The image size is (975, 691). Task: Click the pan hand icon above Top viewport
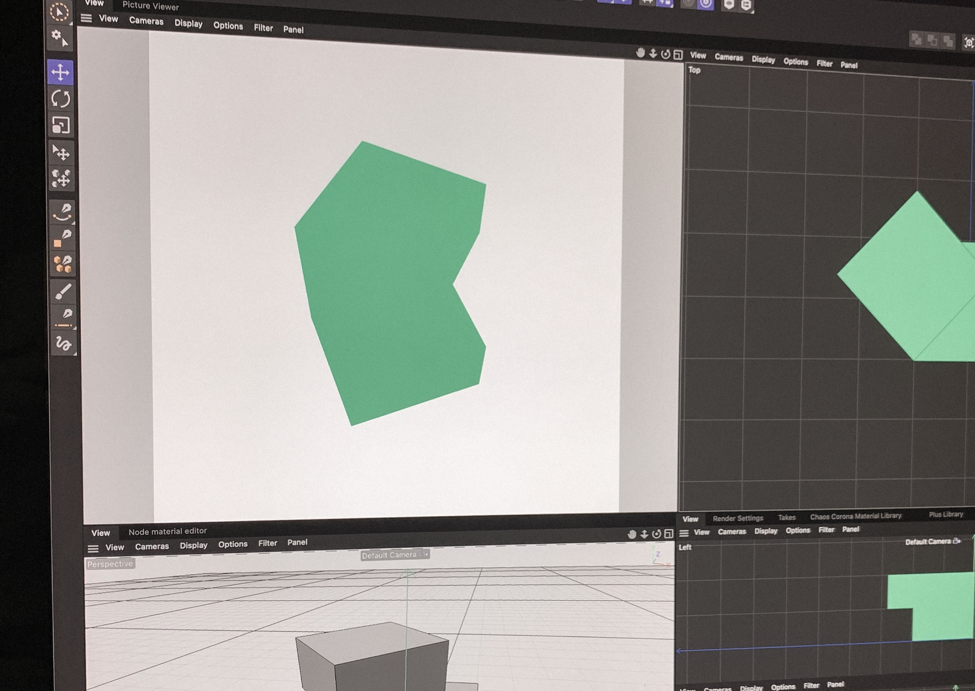640,53
